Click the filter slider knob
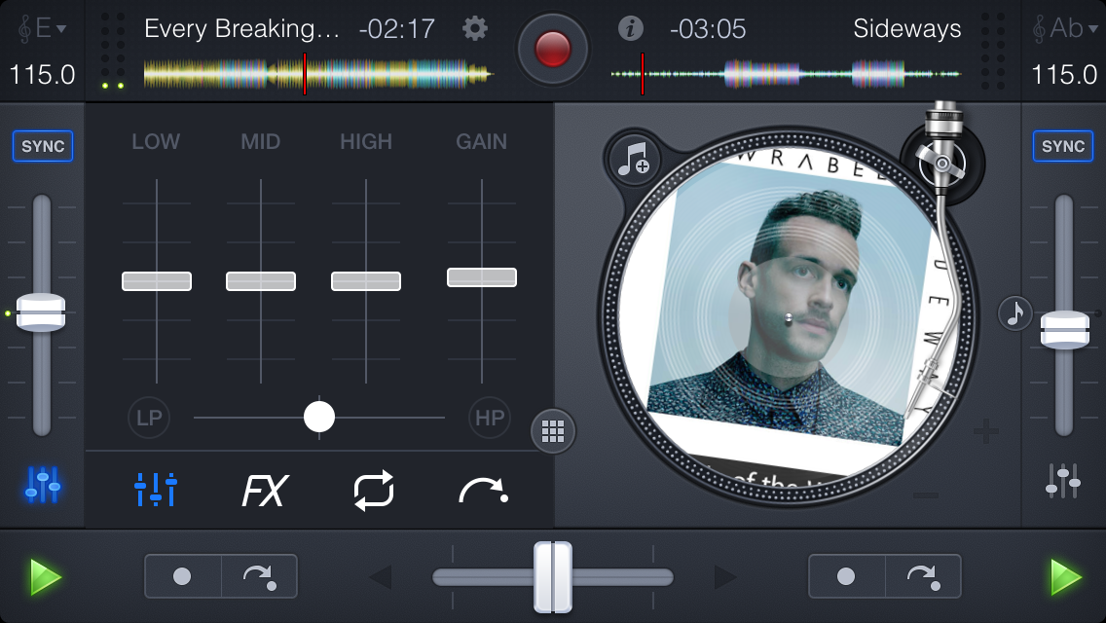Viewport: 1106px width, 623px height. pyautogui.click(x=318, y=417)
